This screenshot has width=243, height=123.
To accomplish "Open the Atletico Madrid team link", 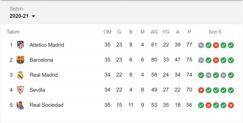I will pos(47,45).
